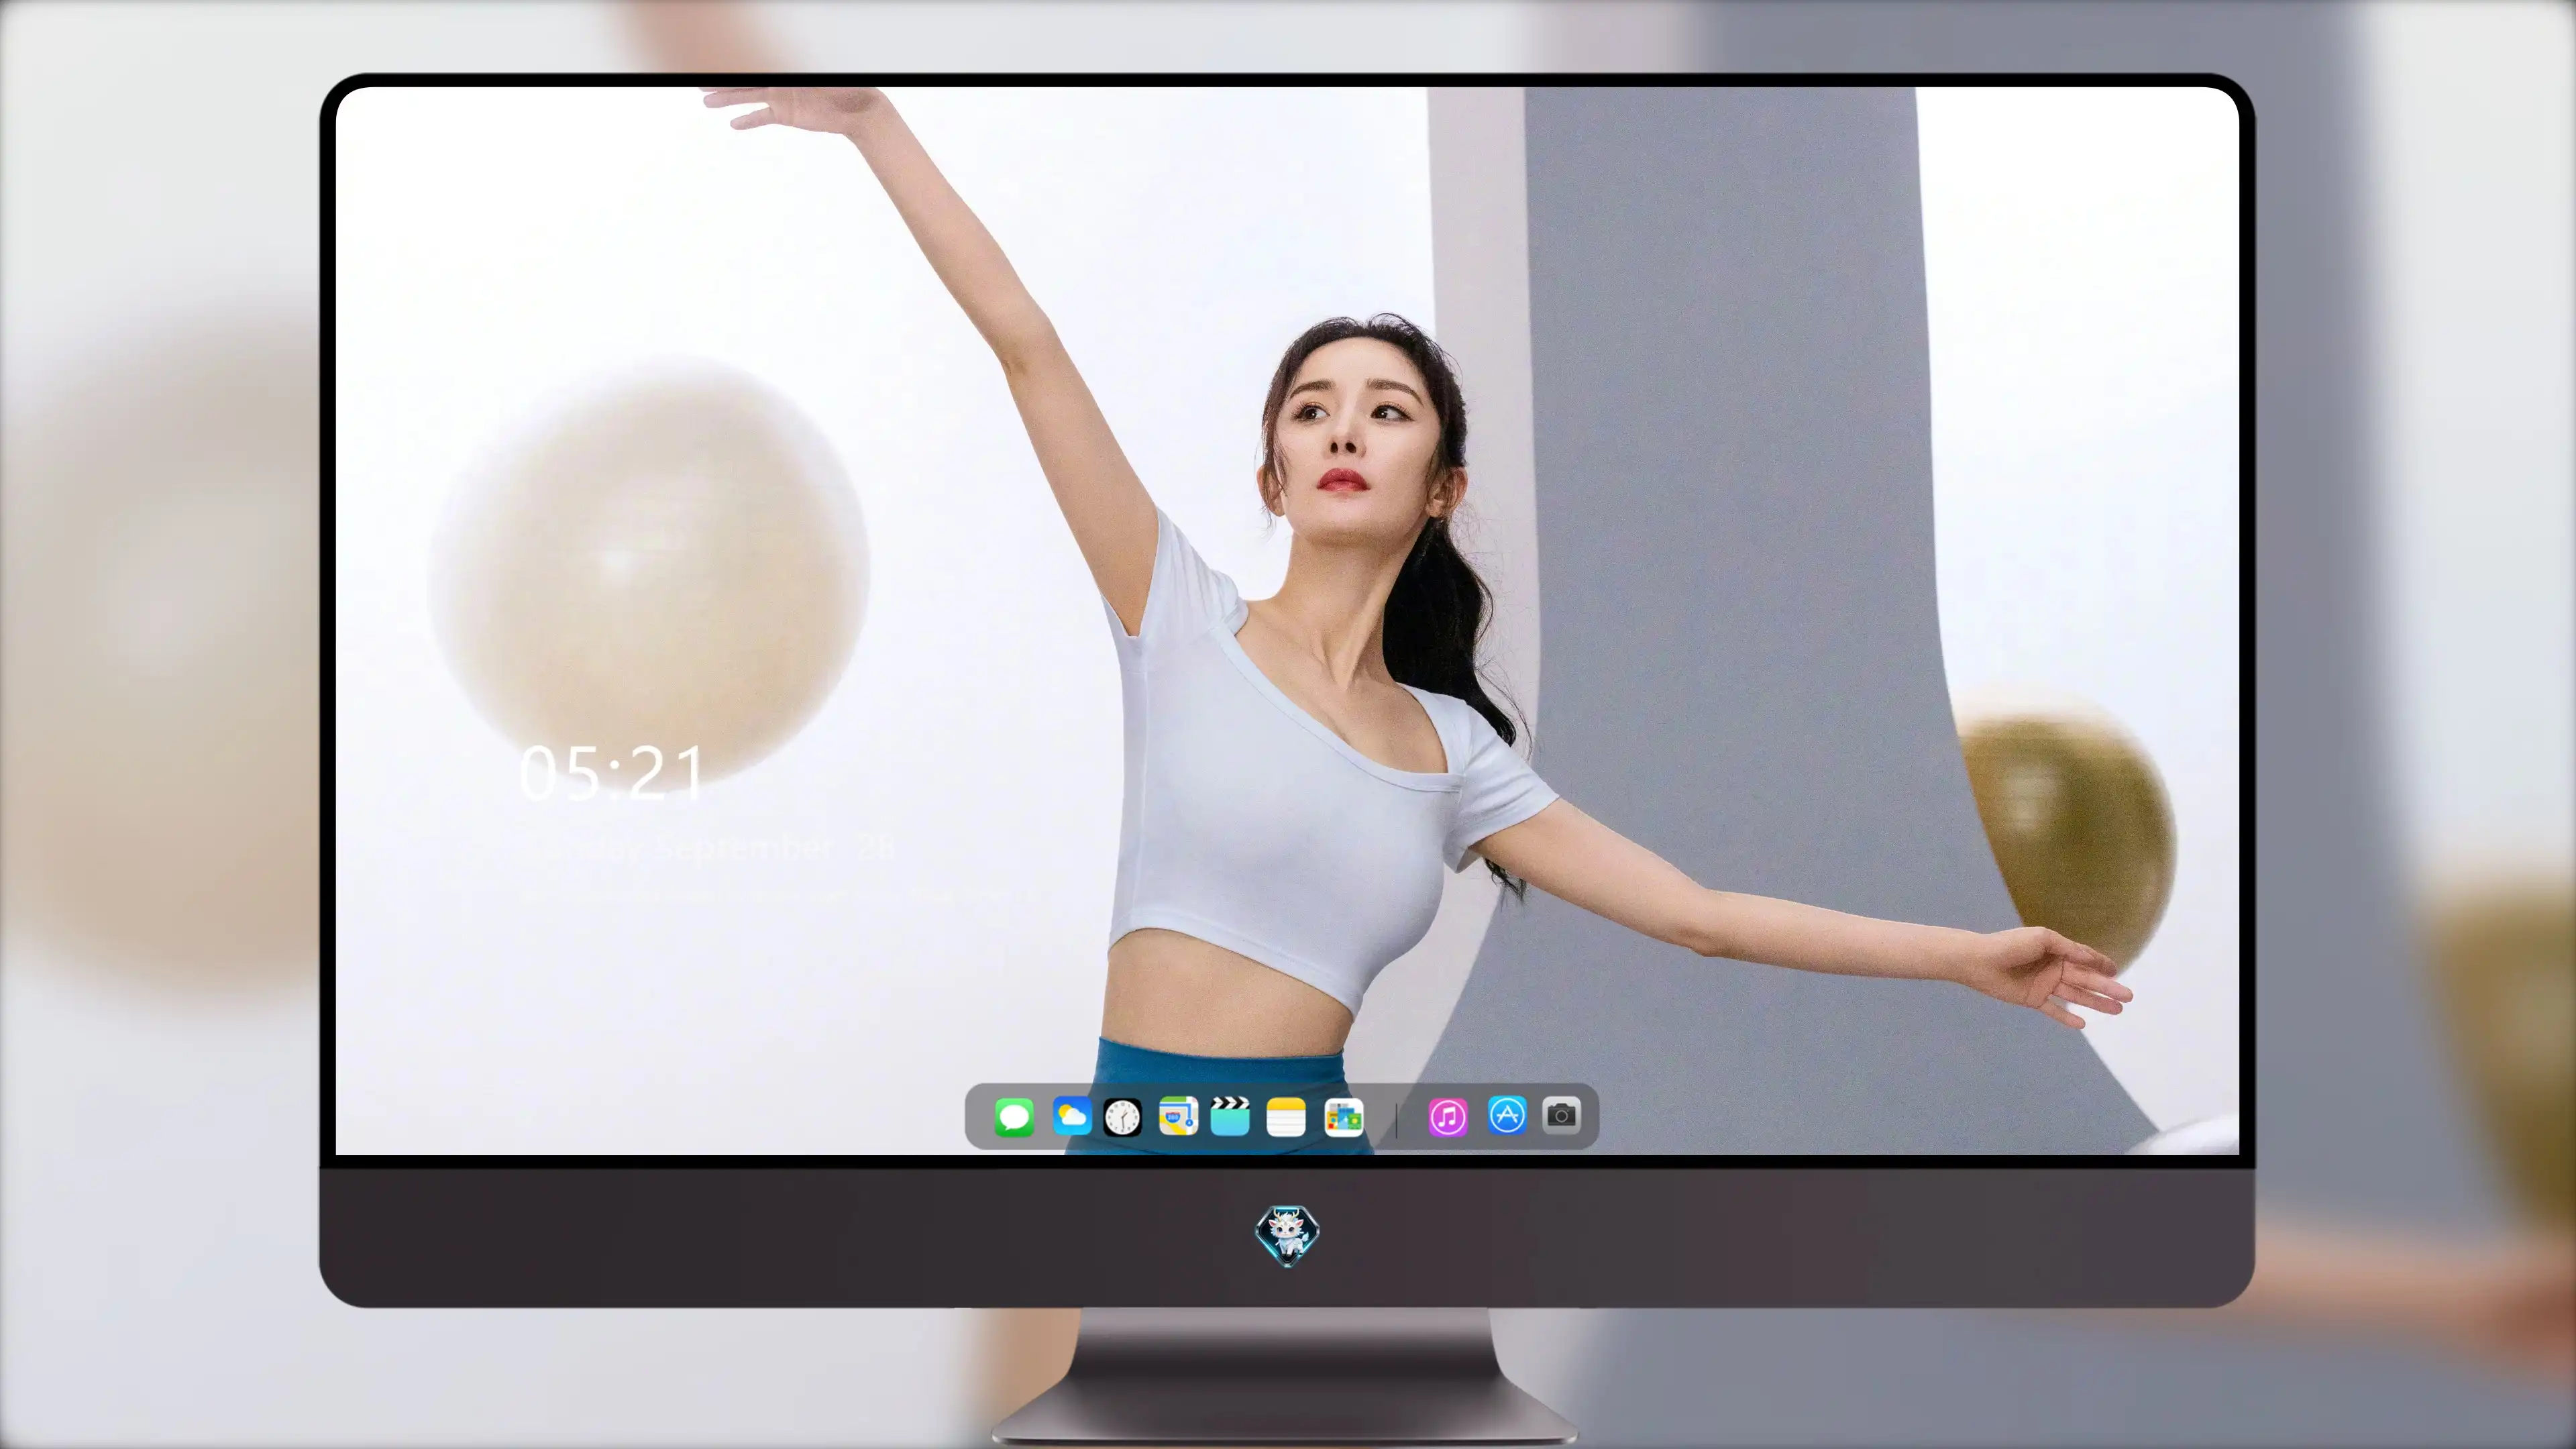The height and width of the screenshot is (1449, 2576).
Task: Click the dragon logo badge below the screen
Action: 1287,1235
